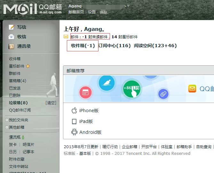Screen dimensions: 214x173
Task: Click the green drift bottle icon
Action: pyautogui.click(x=23, y=137)
